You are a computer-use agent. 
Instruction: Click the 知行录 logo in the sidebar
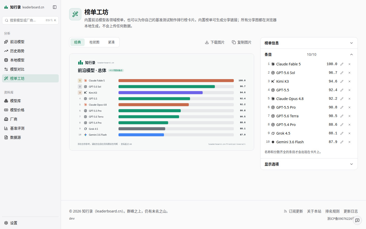[24, 7]
